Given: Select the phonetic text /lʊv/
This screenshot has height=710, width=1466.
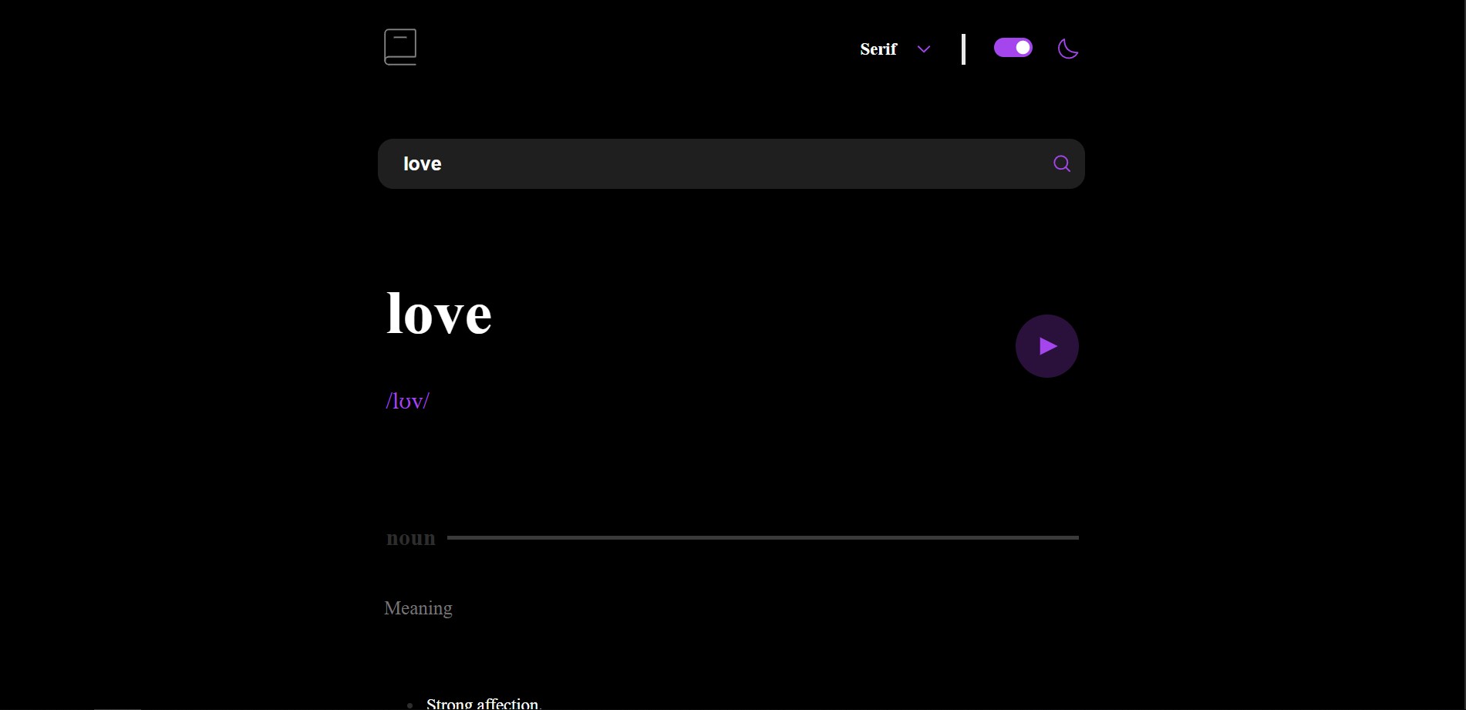Looking at the screenshot, I should pyautogui.click(x=407, y=401).
